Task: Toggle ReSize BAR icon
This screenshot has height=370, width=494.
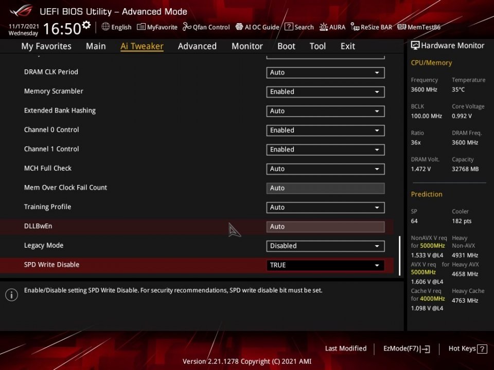Action: (355, 27)
